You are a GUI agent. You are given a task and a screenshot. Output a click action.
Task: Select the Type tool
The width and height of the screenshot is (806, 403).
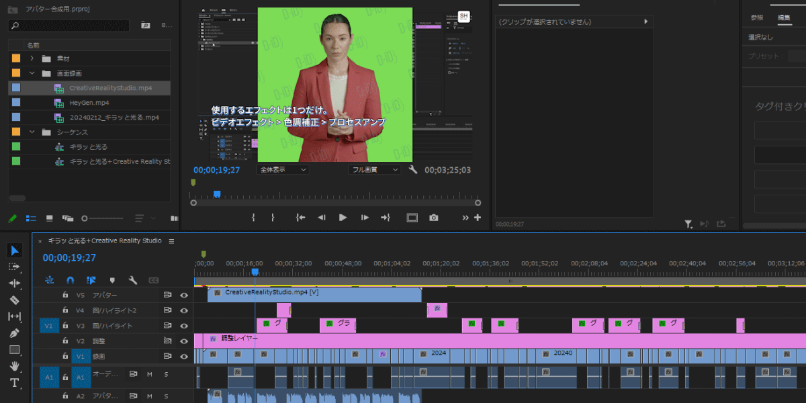click(x=15, y=383)
